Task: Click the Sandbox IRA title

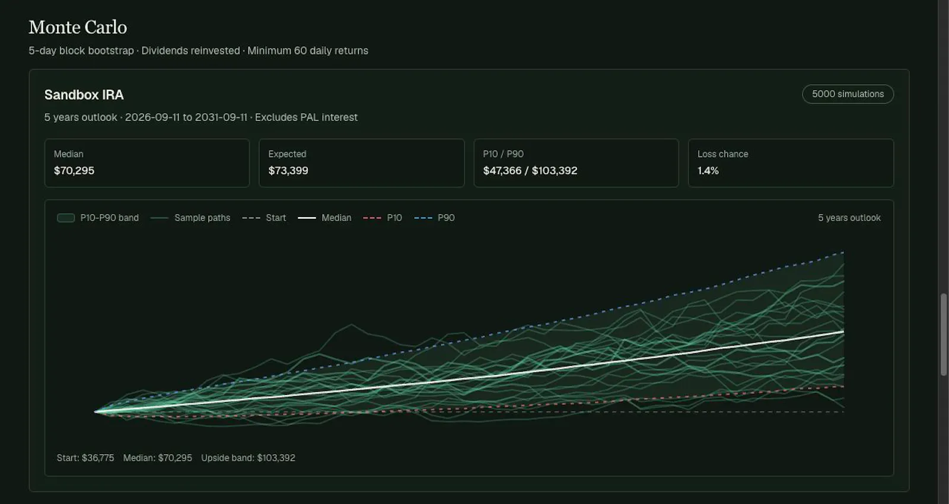Action: coord(84,95)
